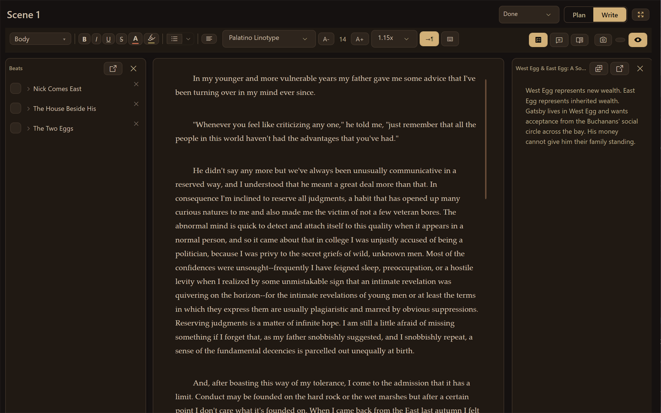This screenshot has width=661, height=413.
Task: Expand The Two Eggs beat
Action: pos(28,128)
